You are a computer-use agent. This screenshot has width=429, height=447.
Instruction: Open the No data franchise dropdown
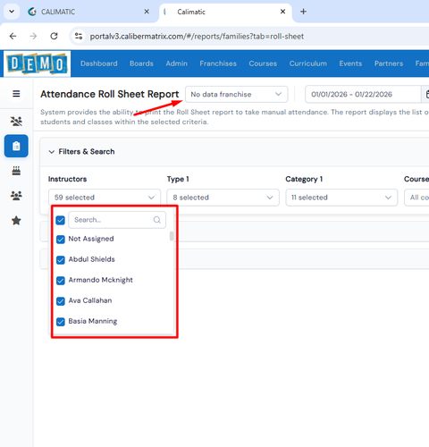(236, 94)
